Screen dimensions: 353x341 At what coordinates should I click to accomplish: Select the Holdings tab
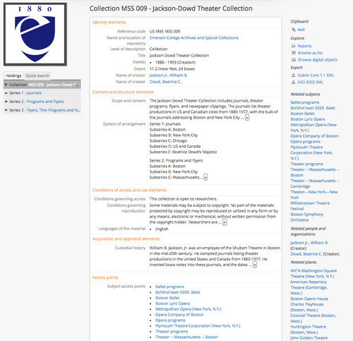[13, 76]
